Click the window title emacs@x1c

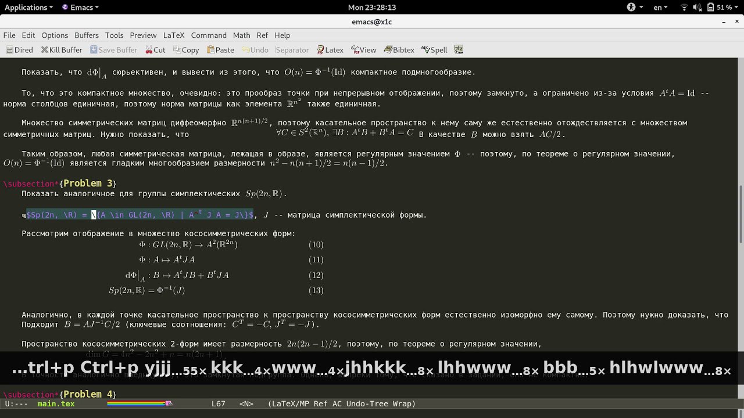372,21
